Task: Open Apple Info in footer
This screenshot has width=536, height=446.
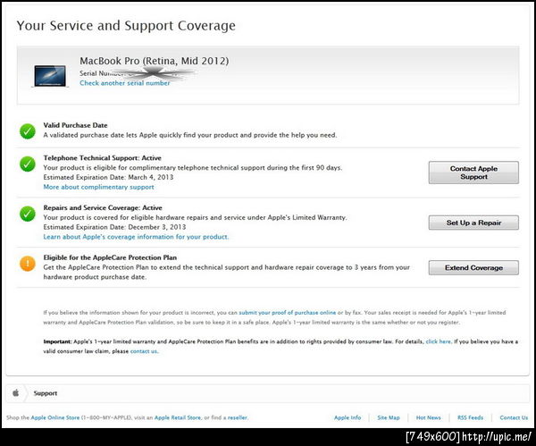Action: point(348,417)
